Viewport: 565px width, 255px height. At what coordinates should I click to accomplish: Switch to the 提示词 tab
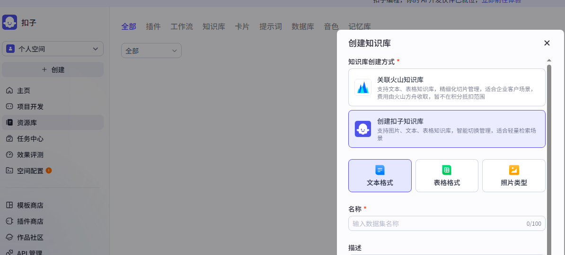coord(271,26)
